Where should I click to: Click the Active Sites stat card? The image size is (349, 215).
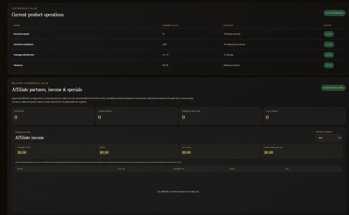[x=53, y=116]
